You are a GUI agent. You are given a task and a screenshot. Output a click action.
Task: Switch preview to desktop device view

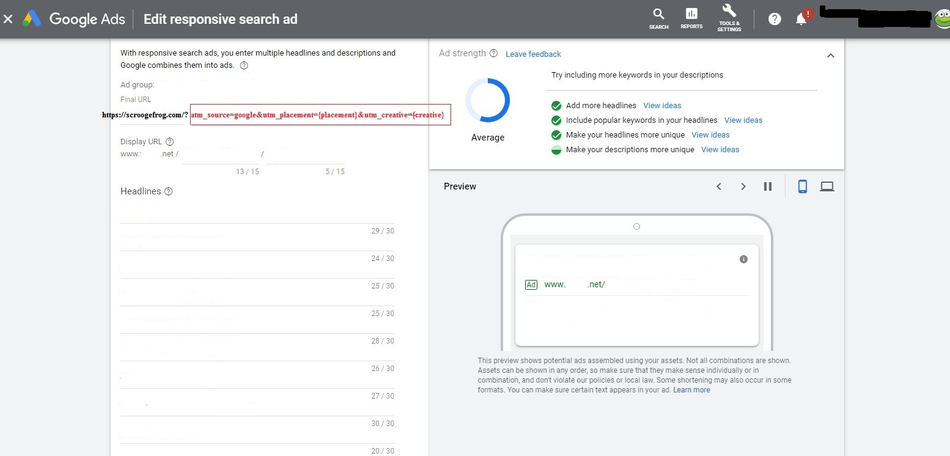pos(827,186)
